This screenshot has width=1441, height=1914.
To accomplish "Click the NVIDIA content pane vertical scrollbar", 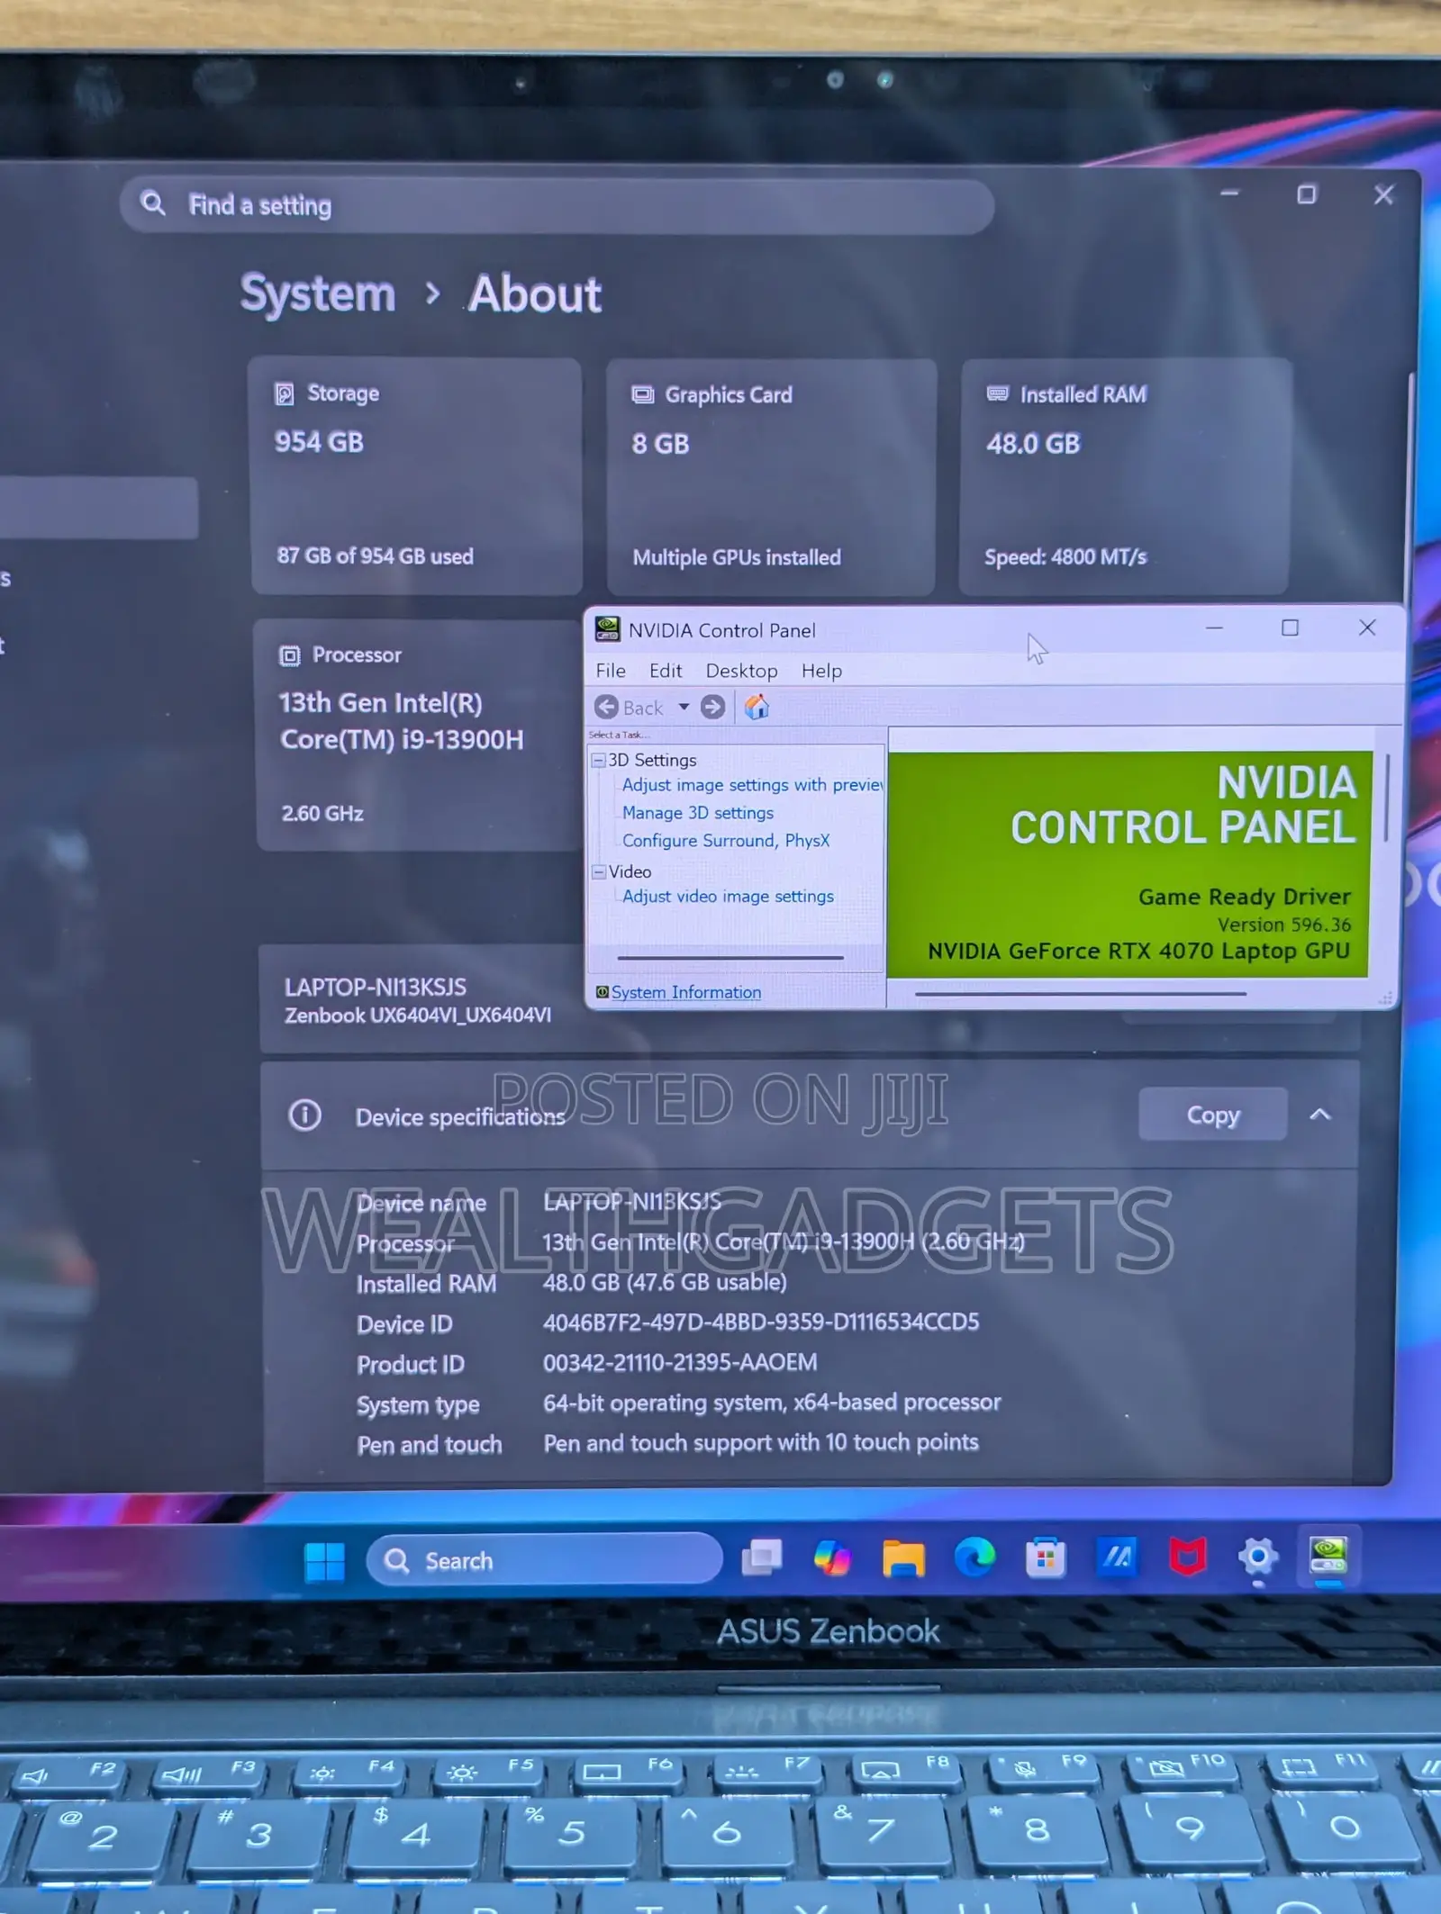I will click(x=1386, y=798).
